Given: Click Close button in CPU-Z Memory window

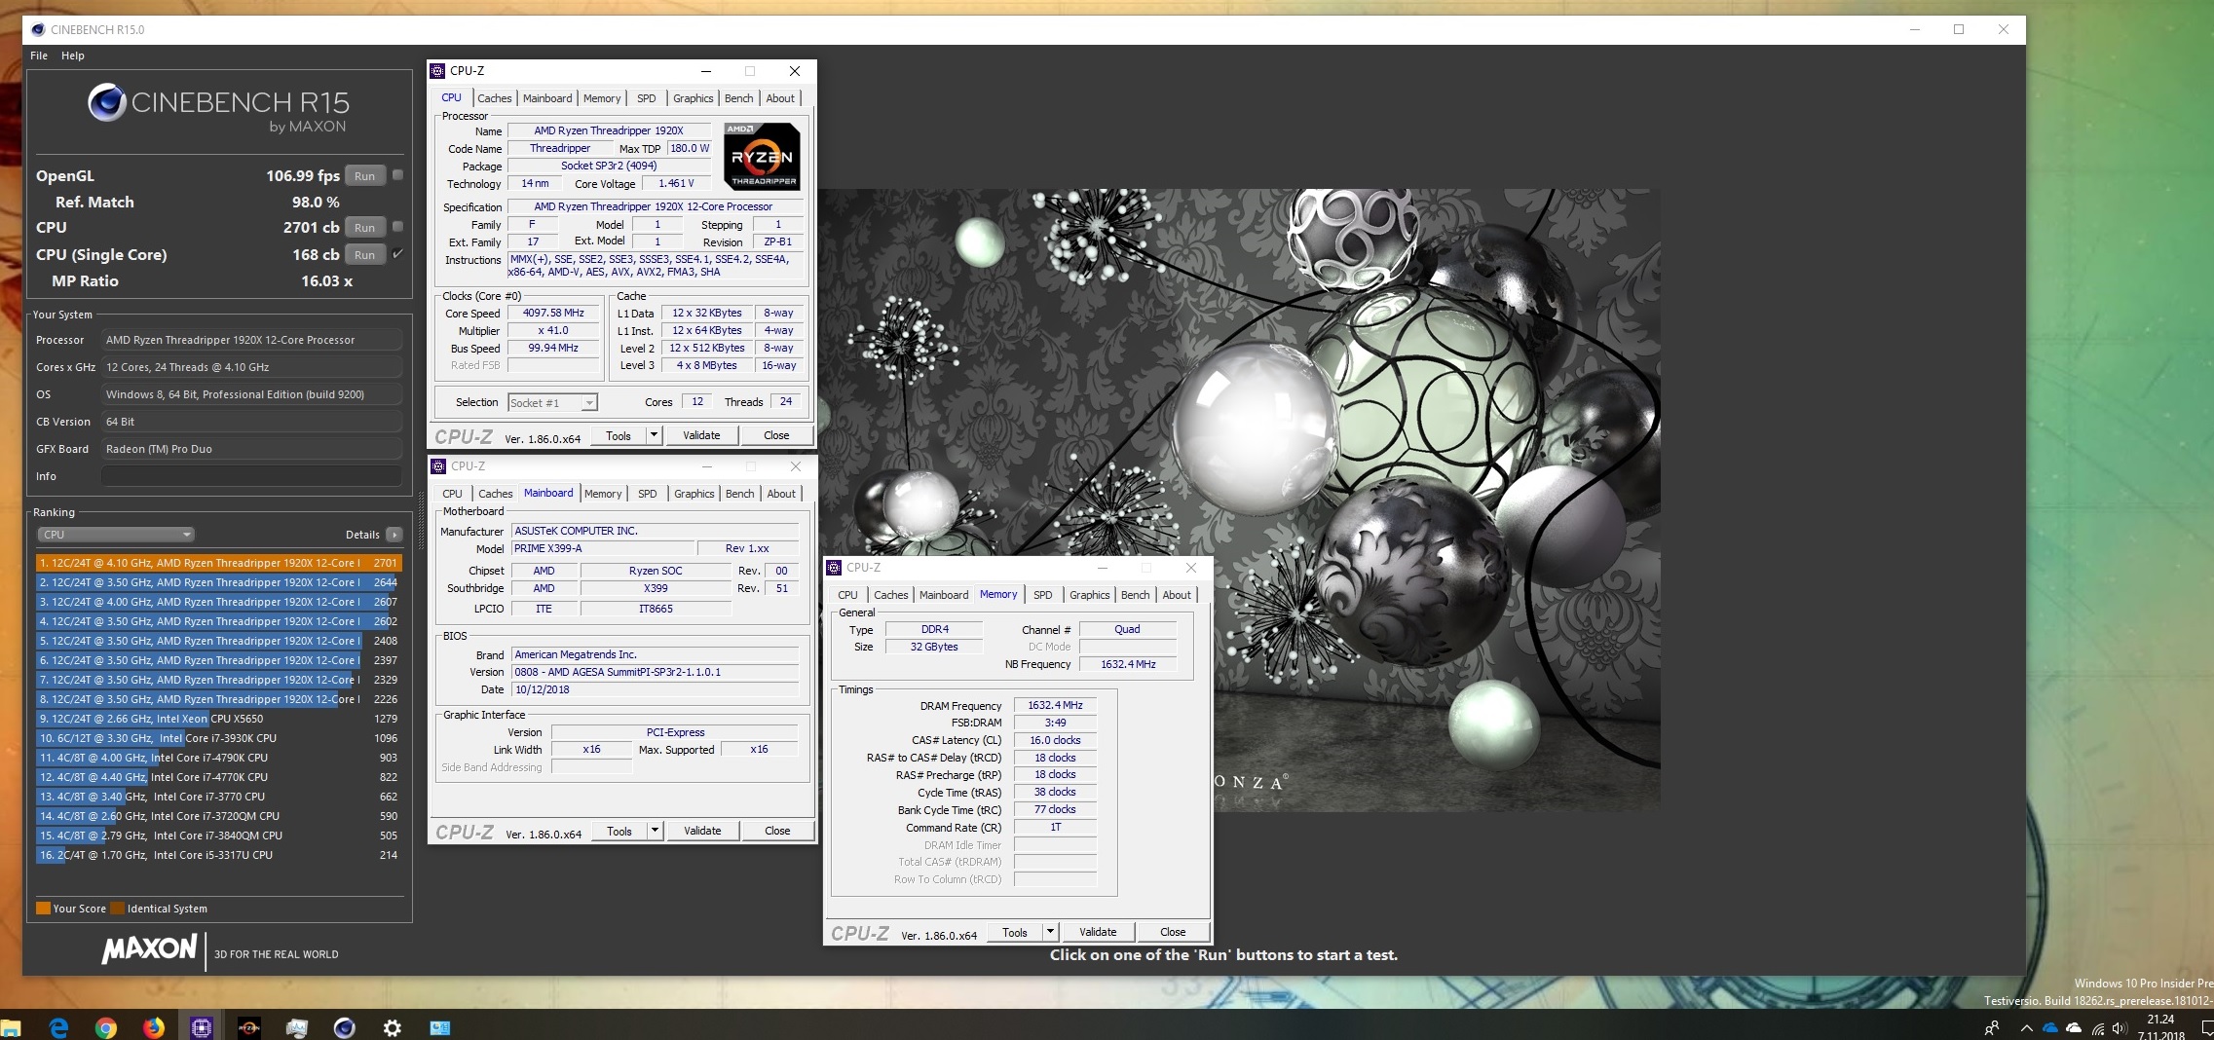Looking at the screenshot, I should pos(1173,932).
